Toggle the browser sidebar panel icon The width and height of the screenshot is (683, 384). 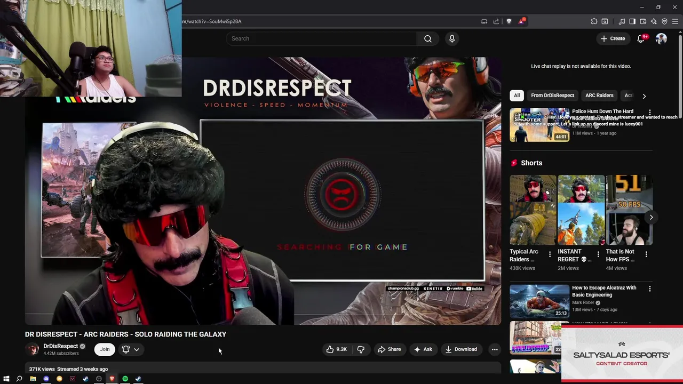[x=632, y=21]
